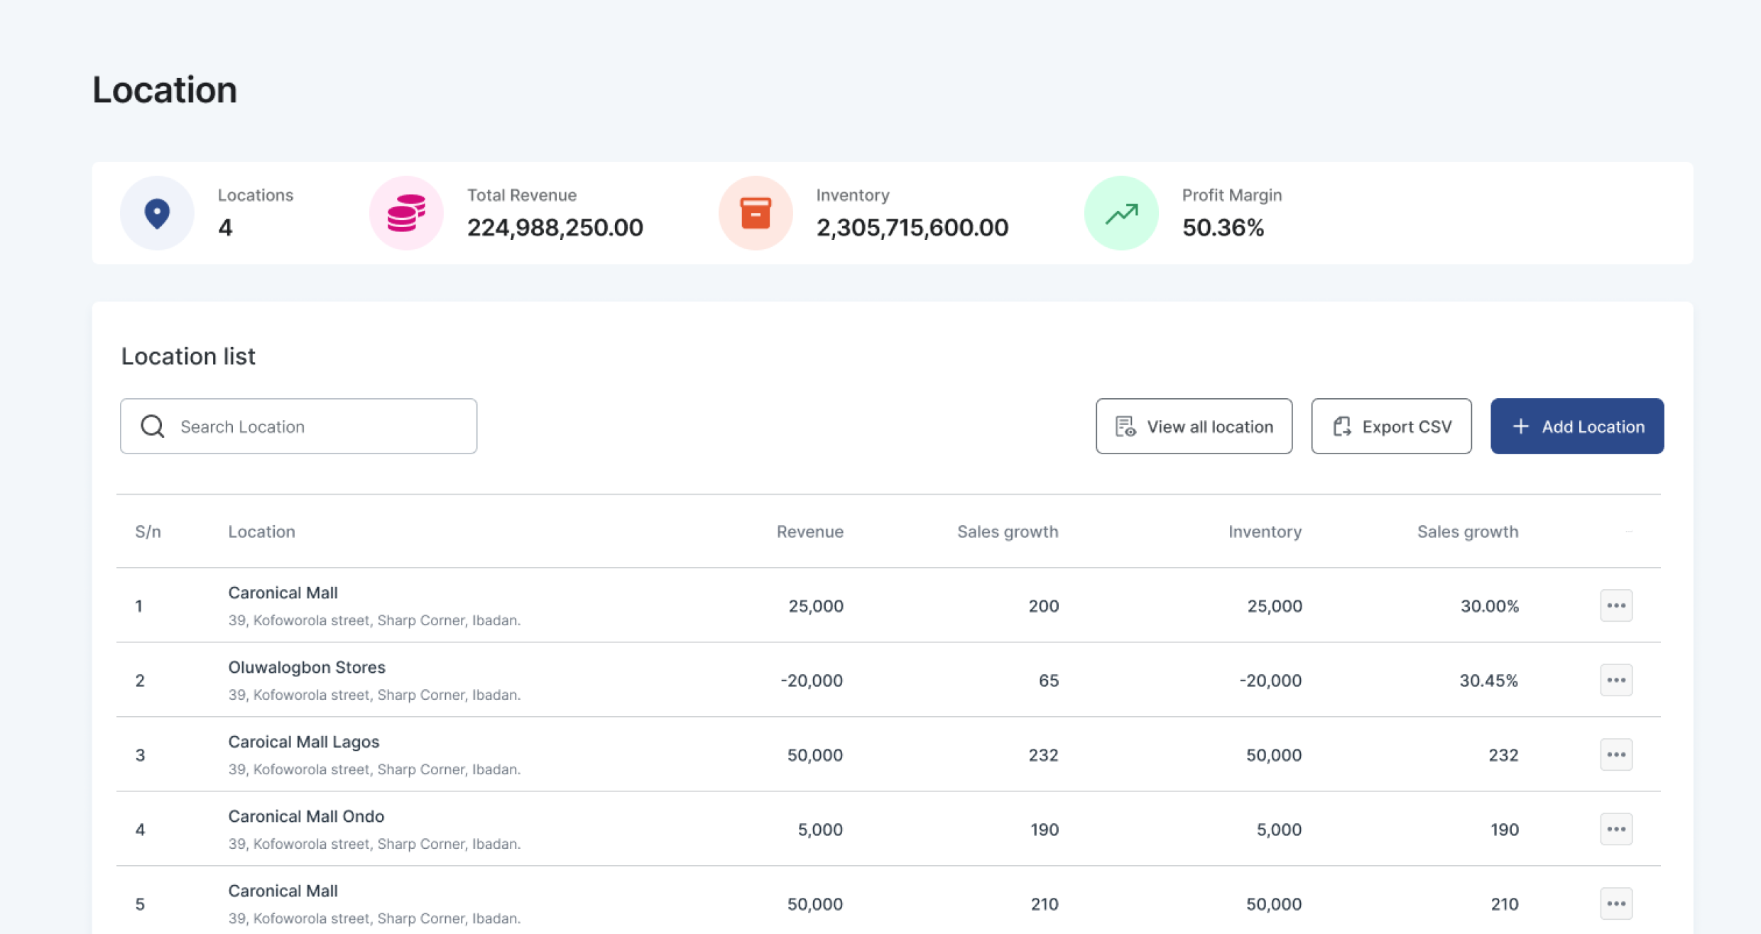
Task: Sort by the Revenue column header
Action: (x=809, y=532)
